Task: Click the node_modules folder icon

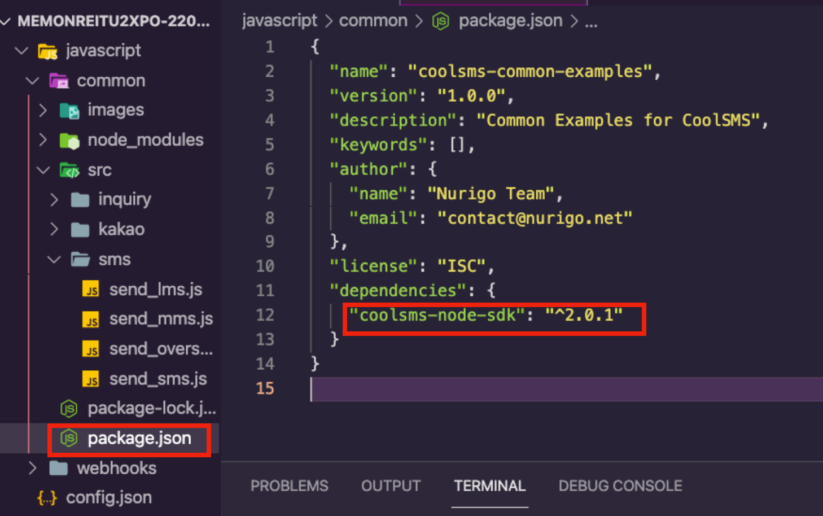Action: click(69, 141)
